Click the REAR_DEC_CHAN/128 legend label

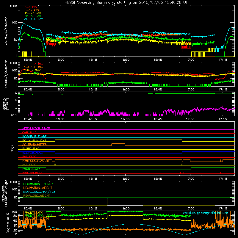tap(39, 192)
